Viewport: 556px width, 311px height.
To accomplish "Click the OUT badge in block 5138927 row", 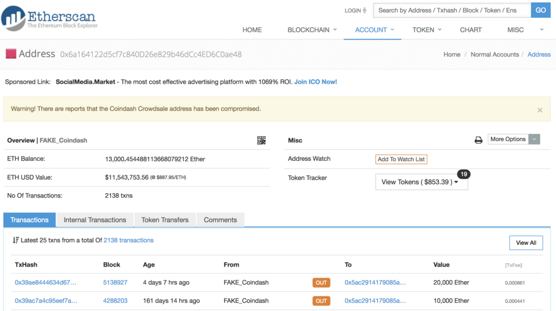I will click(321, 283).
